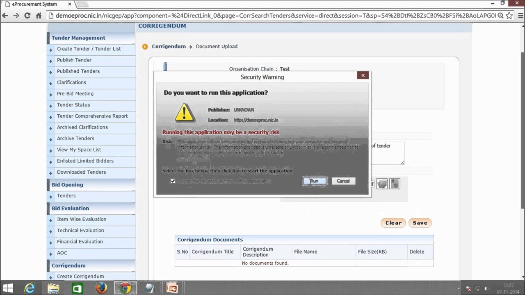Open Pre-Bid Meeting link

point(75,93)
